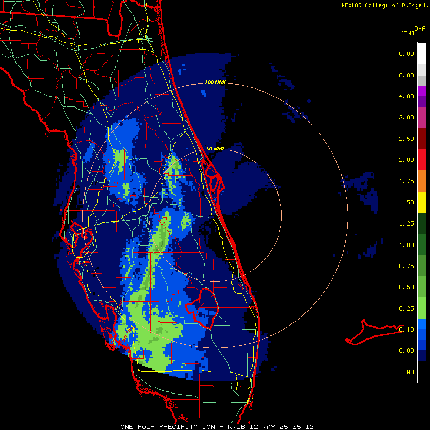The width and height of the screenshot is (430, 430).
Task: Click the 3.00 legend value
Action: click(x=407, y=118)
